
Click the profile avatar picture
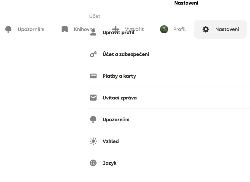(164, 29)
